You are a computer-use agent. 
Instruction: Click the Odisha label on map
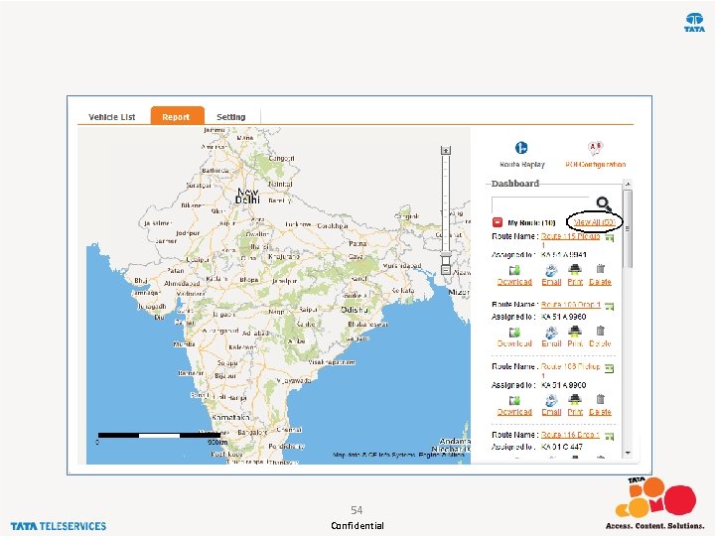(355, 310)
